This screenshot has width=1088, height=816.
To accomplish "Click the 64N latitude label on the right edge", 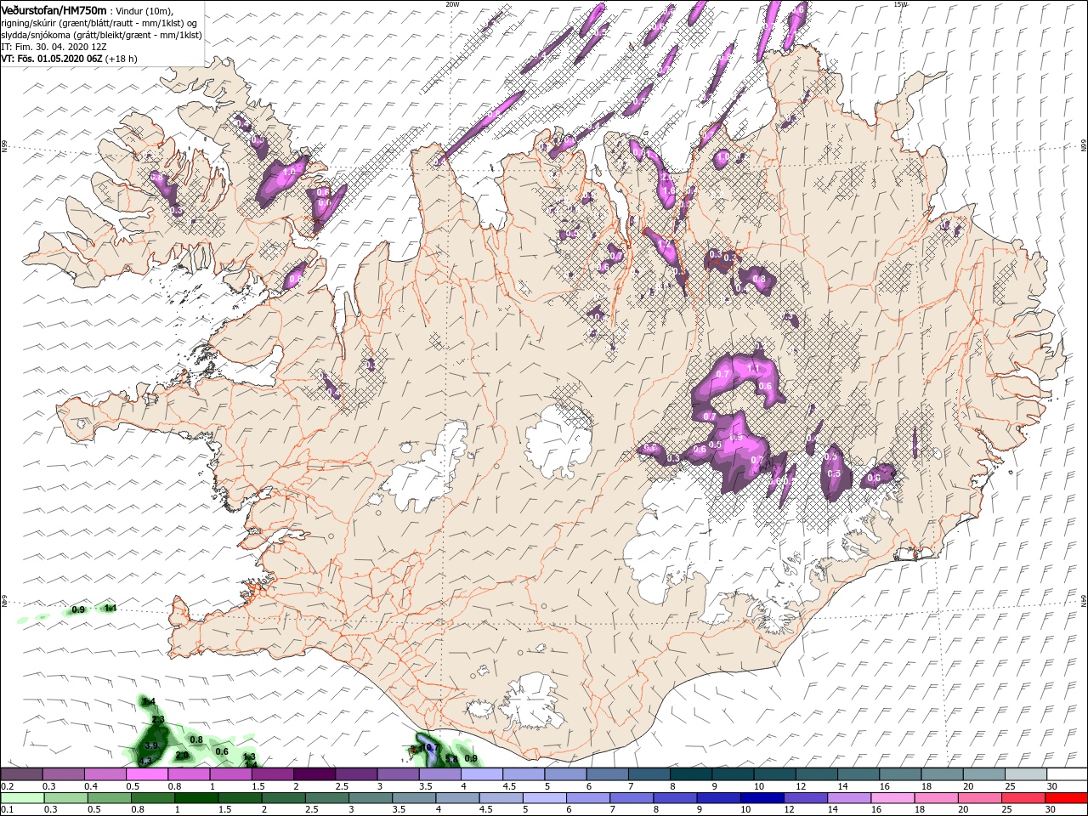I will [1084, 599].
